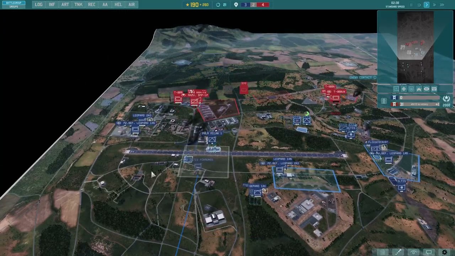
Task: Select the INF unit category tab
Action: pos(52,5)
